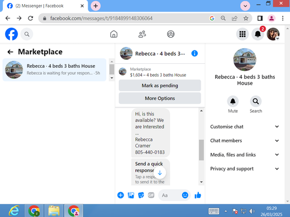290x217 pixels.
Task: Go back in browser history
Action: (x=8, y=19)
